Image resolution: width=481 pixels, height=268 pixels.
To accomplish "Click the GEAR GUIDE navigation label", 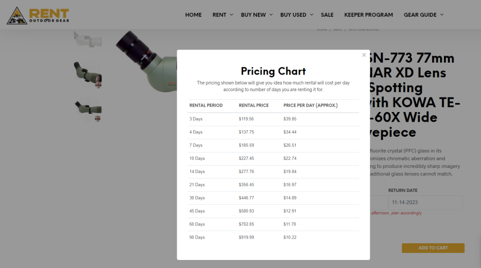I will (420, 14).
